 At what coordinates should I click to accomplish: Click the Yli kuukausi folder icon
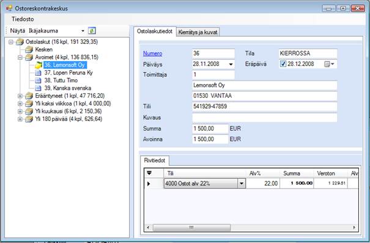[x=29, y=111]
